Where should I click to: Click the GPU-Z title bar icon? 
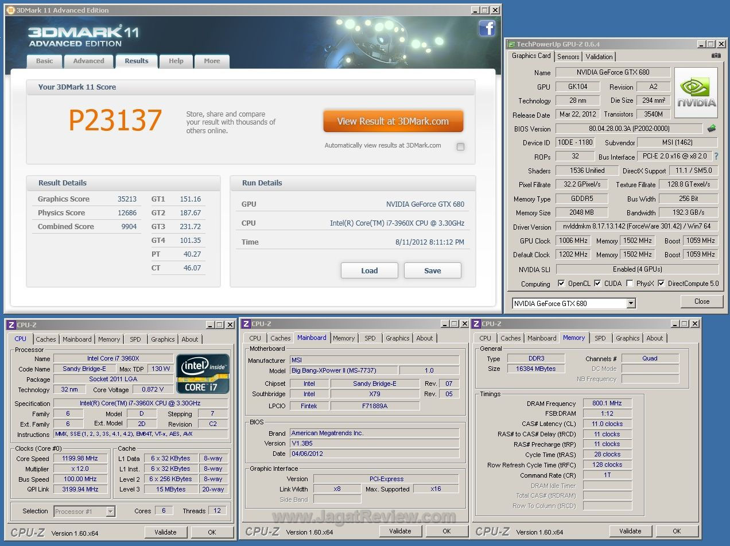pos(511,44)
